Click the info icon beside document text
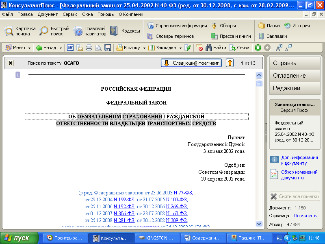325x244 pixels. click(17, 75)
